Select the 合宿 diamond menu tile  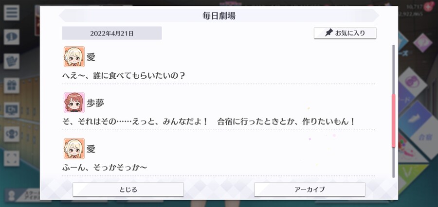tap(418, 132)
